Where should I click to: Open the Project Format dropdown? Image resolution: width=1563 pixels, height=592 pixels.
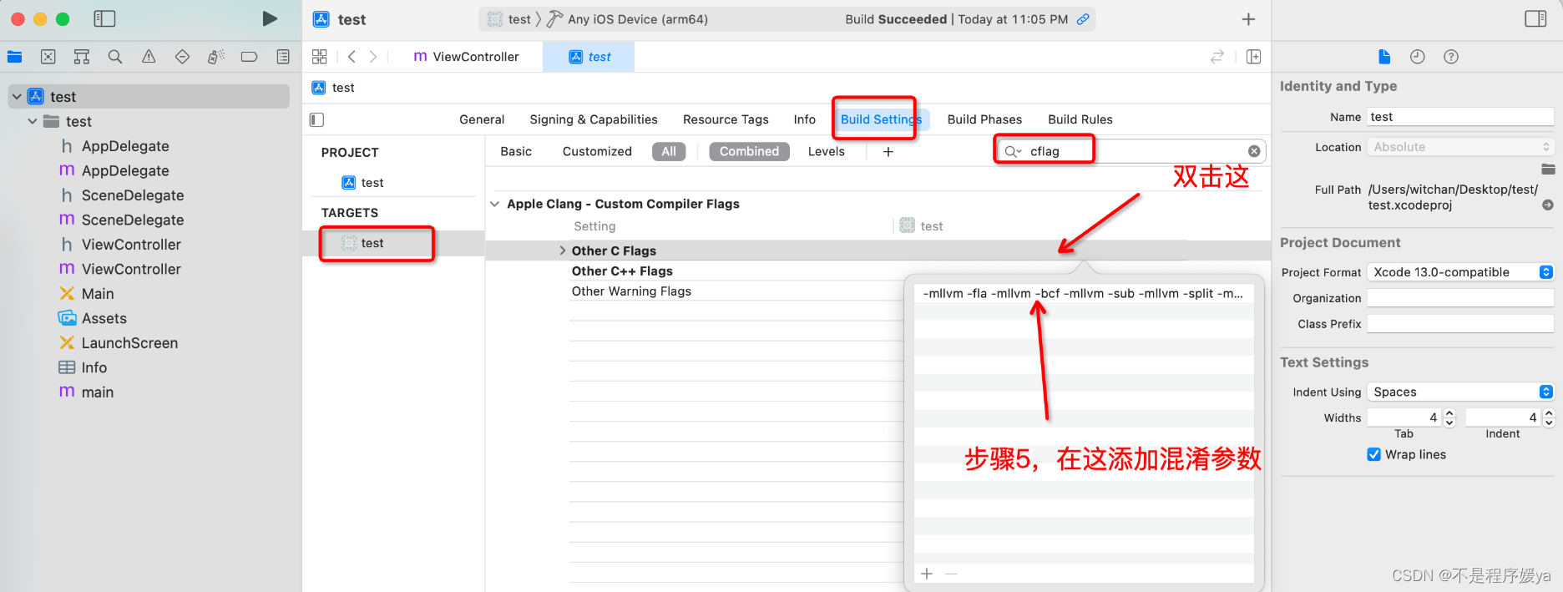click(1460, 272)
